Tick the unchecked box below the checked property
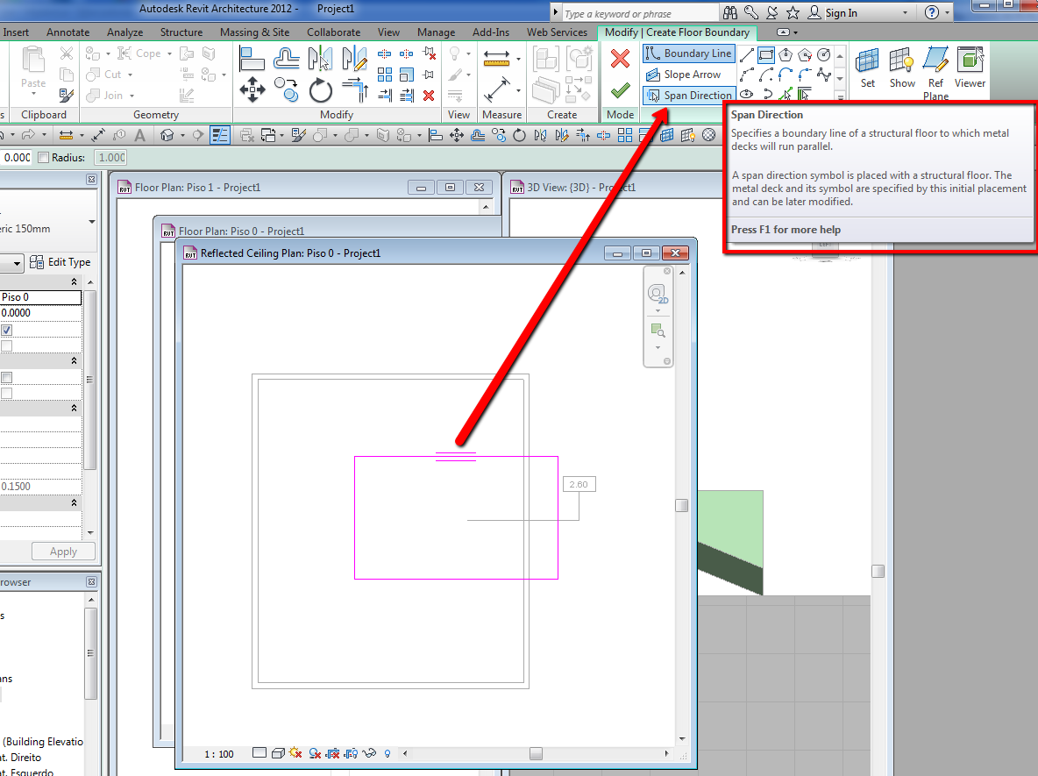The height and width of the screenshot is (776, 1038). (x=7, y=346)
